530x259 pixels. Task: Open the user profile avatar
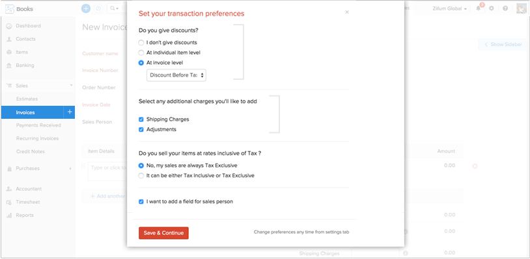522,8
